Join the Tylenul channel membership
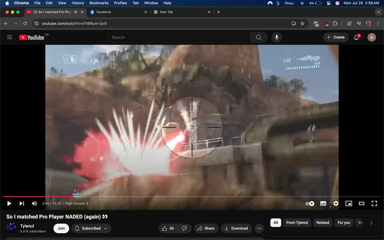 61,228
